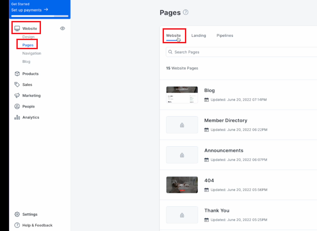Open the 404 page thumbnail
This screenshot has width=317, height=231.
(x=182, y=185)
